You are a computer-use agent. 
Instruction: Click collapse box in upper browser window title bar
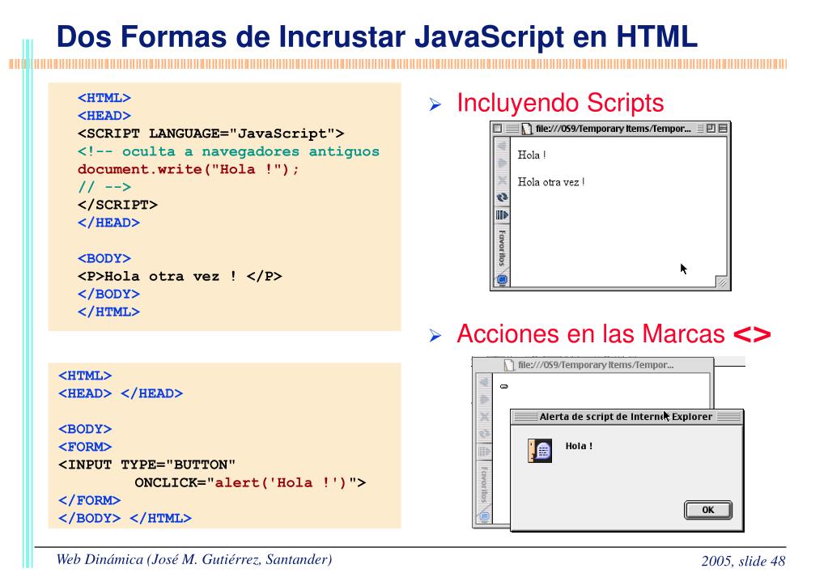click(723, 129)
